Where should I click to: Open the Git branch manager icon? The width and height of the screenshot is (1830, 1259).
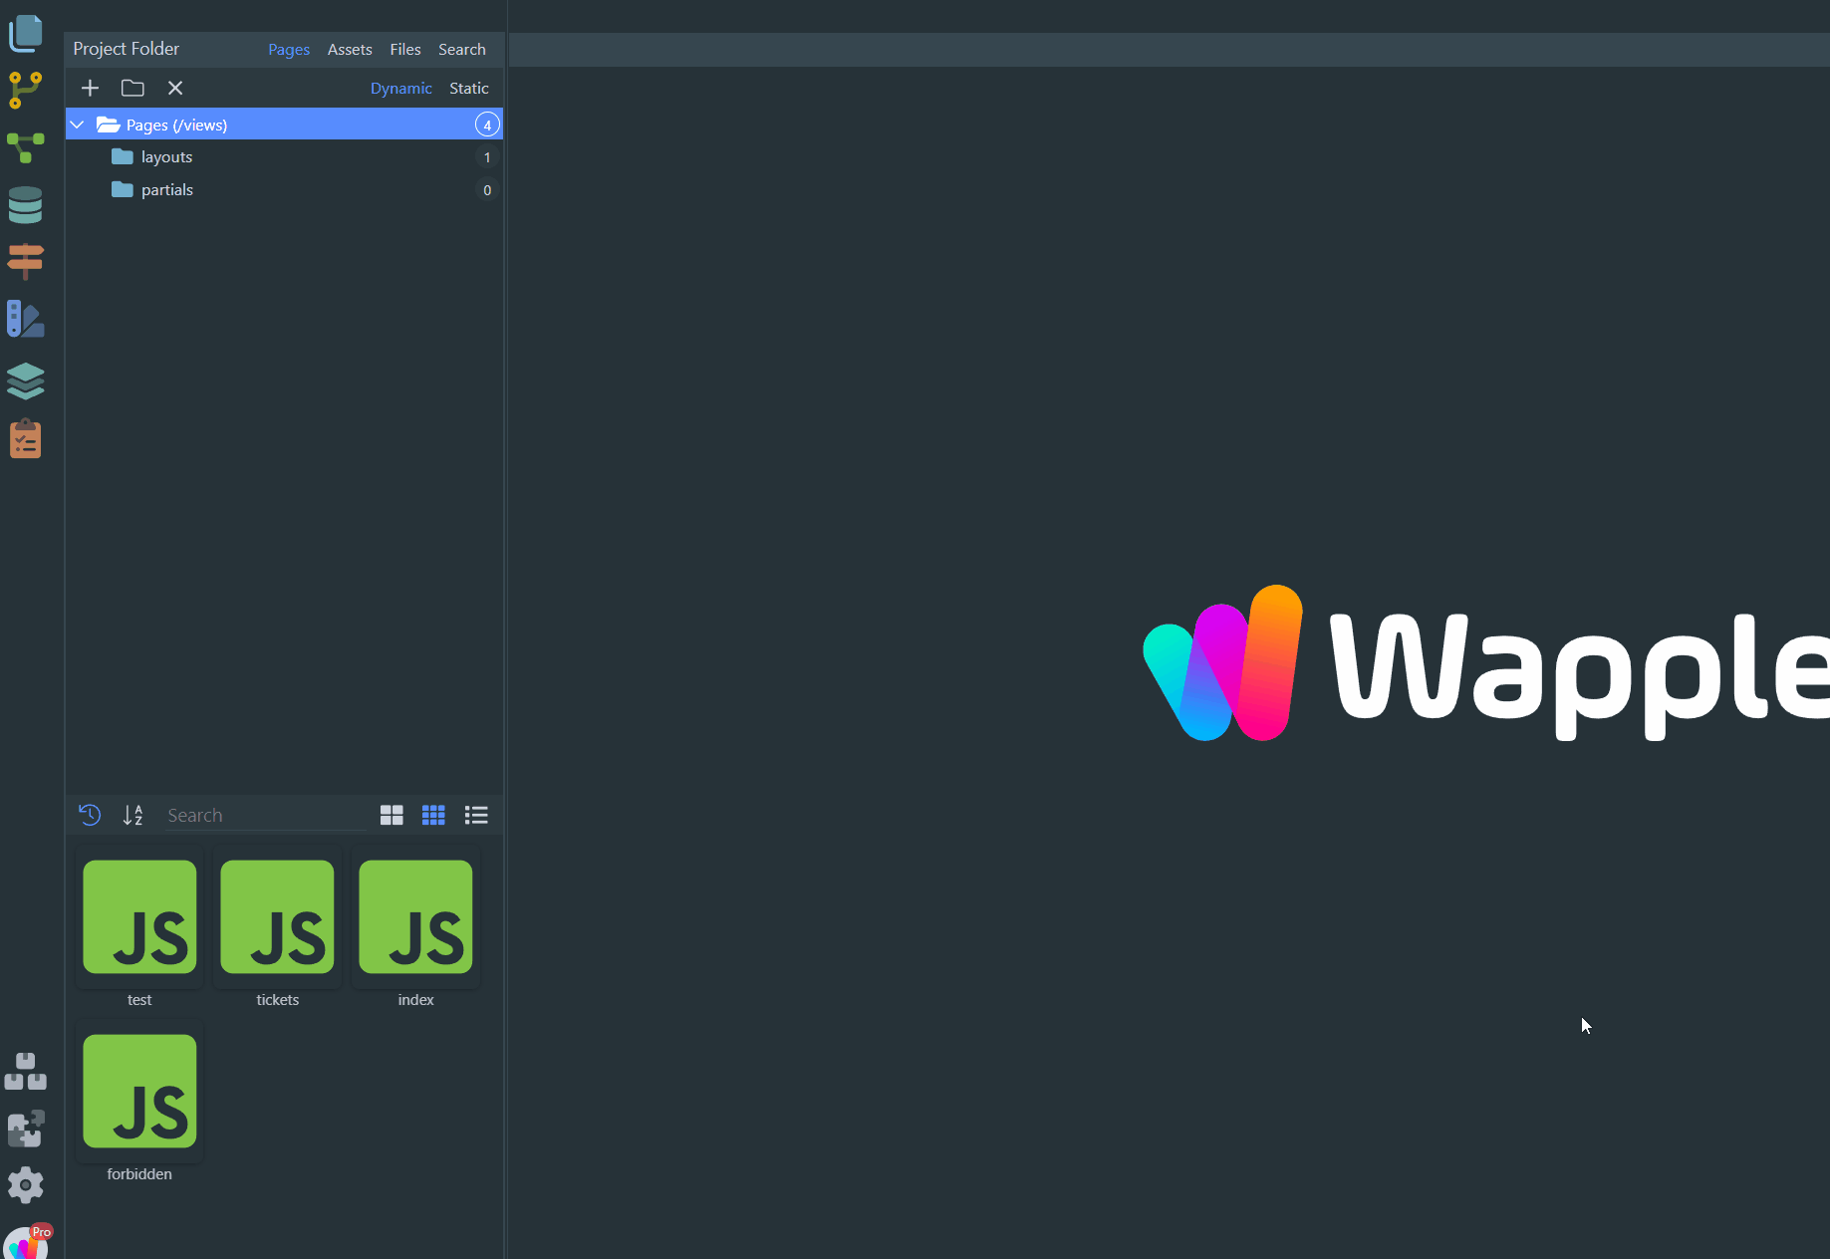[26, 90]
